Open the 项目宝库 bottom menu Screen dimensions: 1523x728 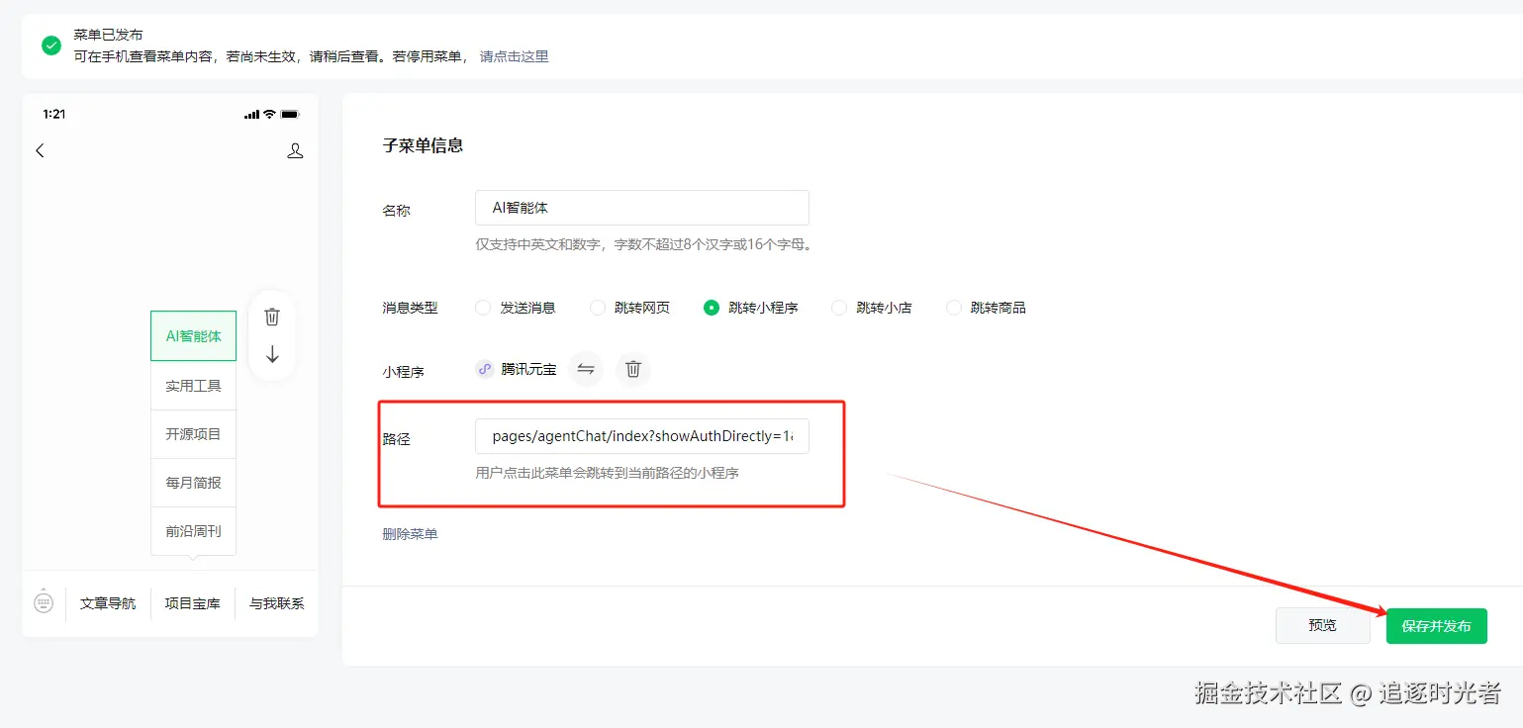click(193, 603)
